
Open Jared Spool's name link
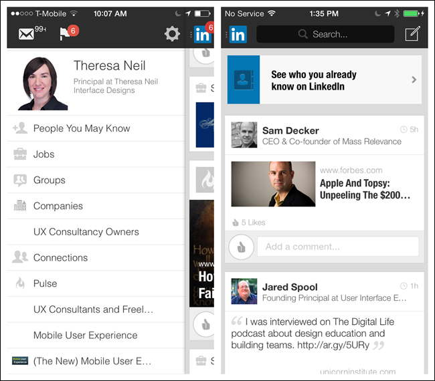[290, 287]
